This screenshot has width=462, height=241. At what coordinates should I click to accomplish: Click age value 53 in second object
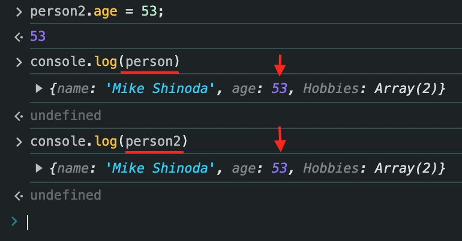279,168
